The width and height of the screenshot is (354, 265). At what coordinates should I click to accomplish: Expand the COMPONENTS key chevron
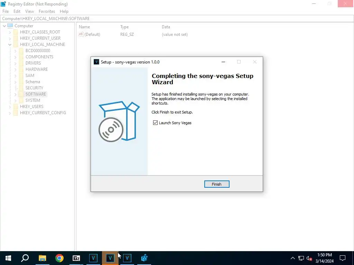(x=15, y=57)
